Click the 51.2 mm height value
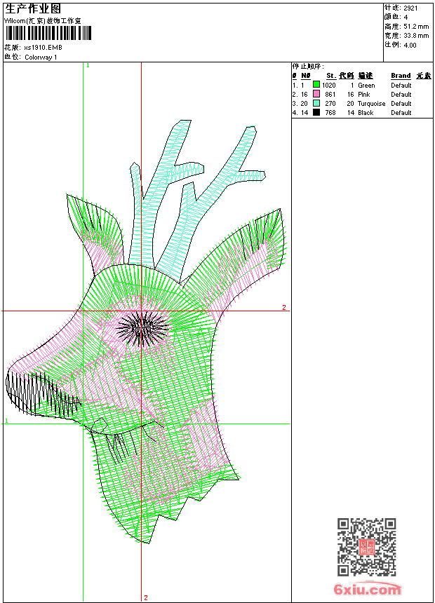Screen dimensions: 435x603 point(416,26)
